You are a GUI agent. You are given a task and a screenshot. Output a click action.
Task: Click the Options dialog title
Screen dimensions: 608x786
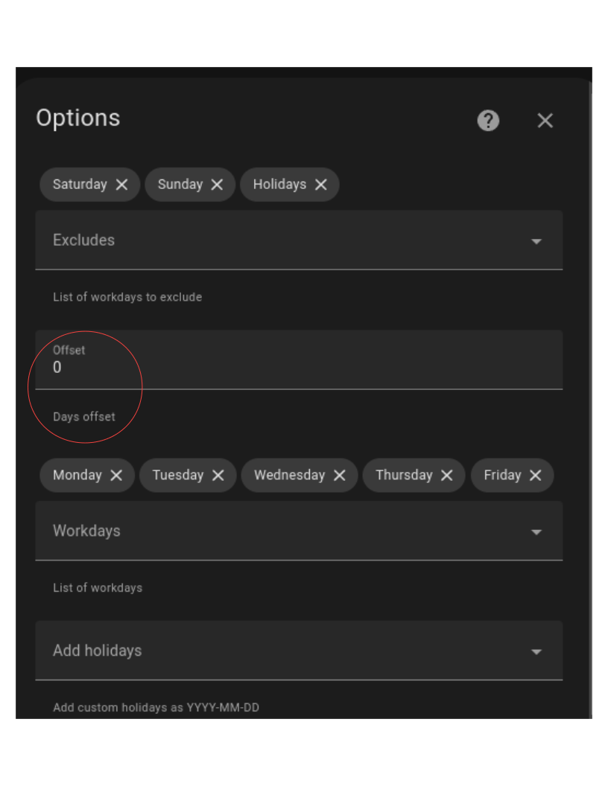click(x=77, y=118)
